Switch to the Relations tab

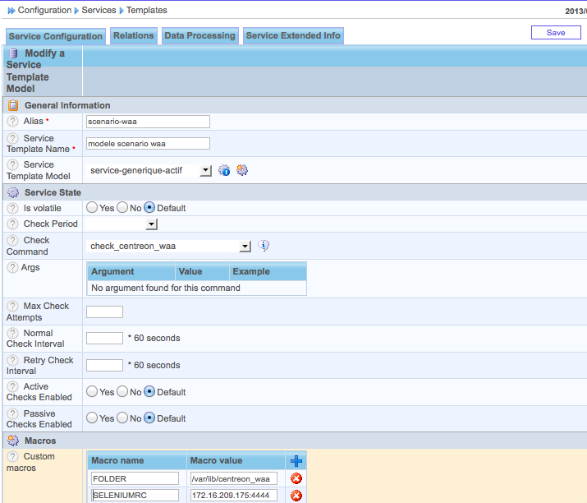[x=133, y=36]
